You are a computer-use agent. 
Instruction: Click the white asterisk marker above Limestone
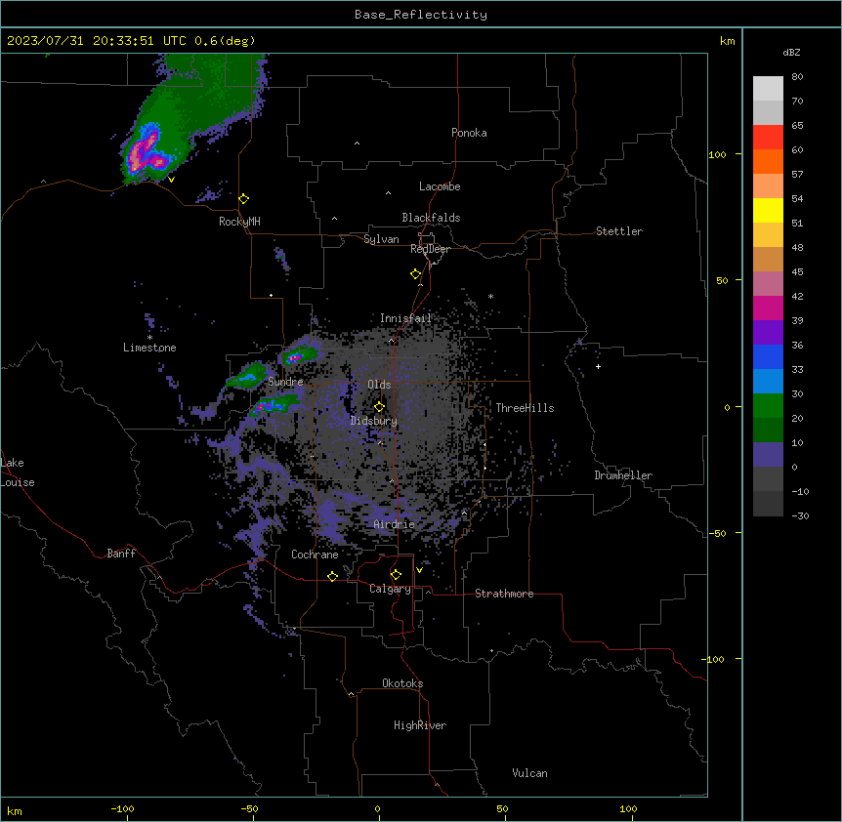tap(149, 338)
